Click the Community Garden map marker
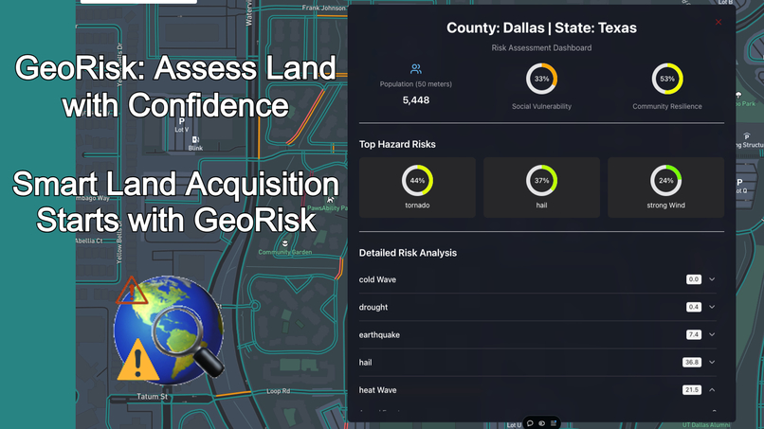The width and height of the screenshot is (764, 429). 285,243
